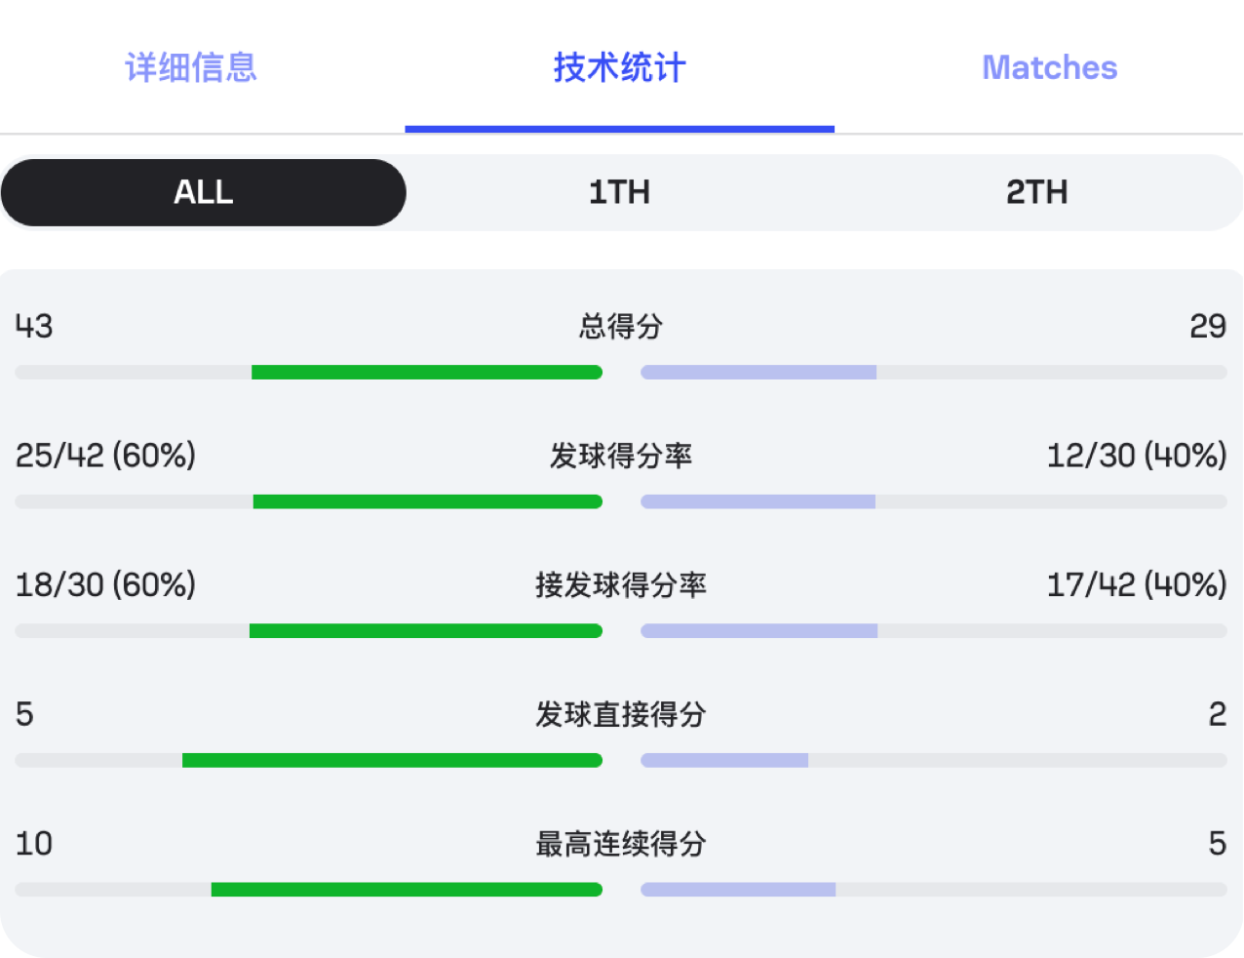Viewport: 1244px width, 958px height.
Task: Click the total points value 43
Action: 34,326
